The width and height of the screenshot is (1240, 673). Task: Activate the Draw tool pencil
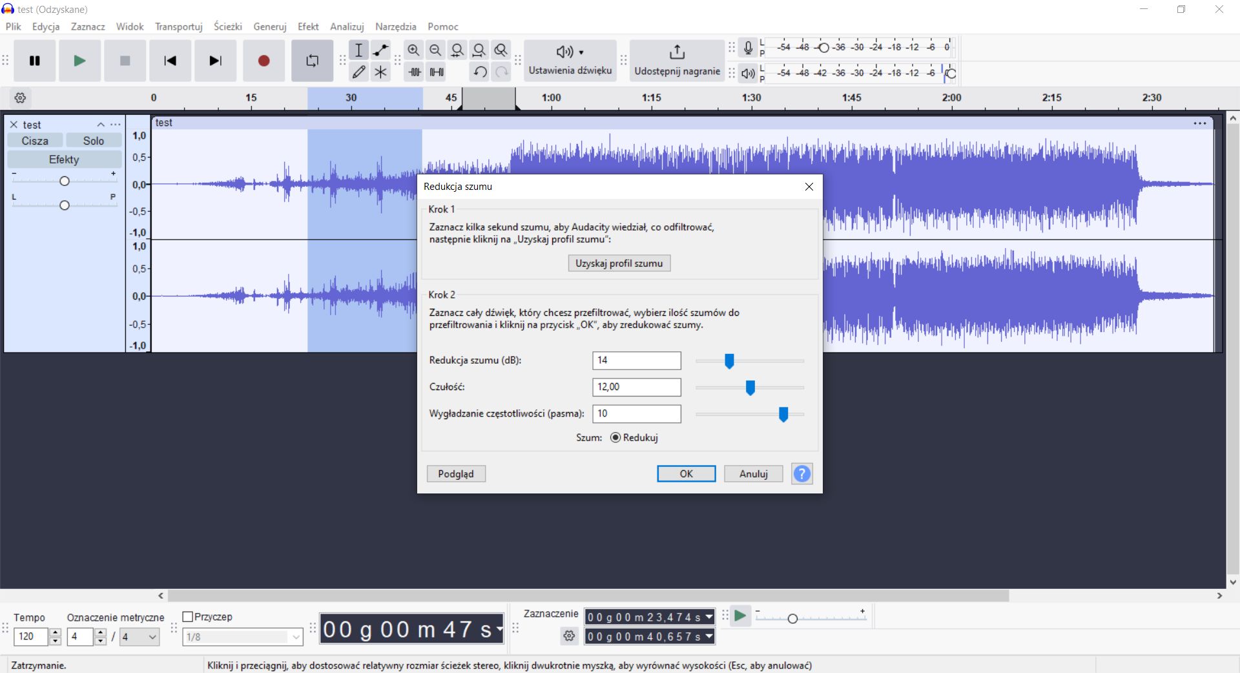(359, 72)
